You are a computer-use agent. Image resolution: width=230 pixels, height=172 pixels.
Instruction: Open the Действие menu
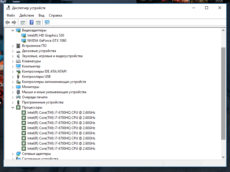coord(27,15)
